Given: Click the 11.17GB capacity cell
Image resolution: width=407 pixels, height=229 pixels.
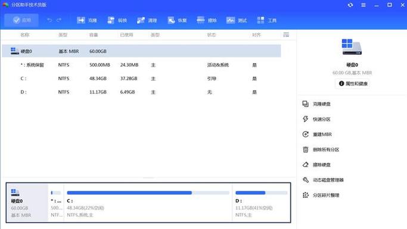Looking at the screenshot, I should point(98,92).
